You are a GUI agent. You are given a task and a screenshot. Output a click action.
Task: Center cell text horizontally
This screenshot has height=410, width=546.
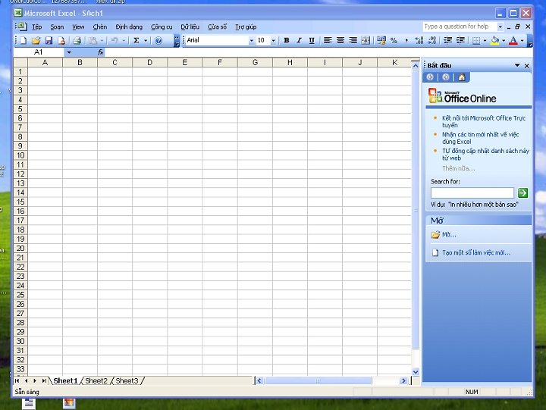340,40
